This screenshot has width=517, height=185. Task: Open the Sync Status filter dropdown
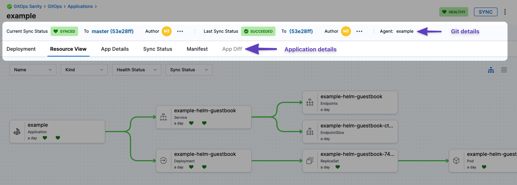pos(189,70)
